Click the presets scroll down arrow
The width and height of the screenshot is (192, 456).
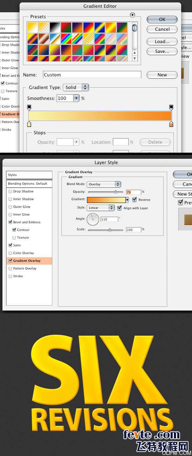[135, 59]
